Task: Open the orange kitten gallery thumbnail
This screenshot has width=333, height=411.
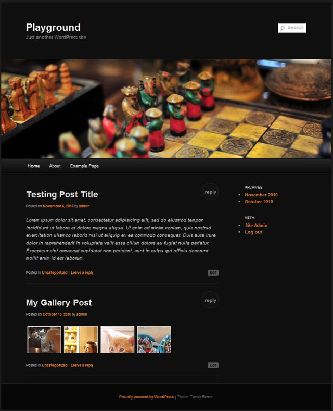Action: (117, 340)
